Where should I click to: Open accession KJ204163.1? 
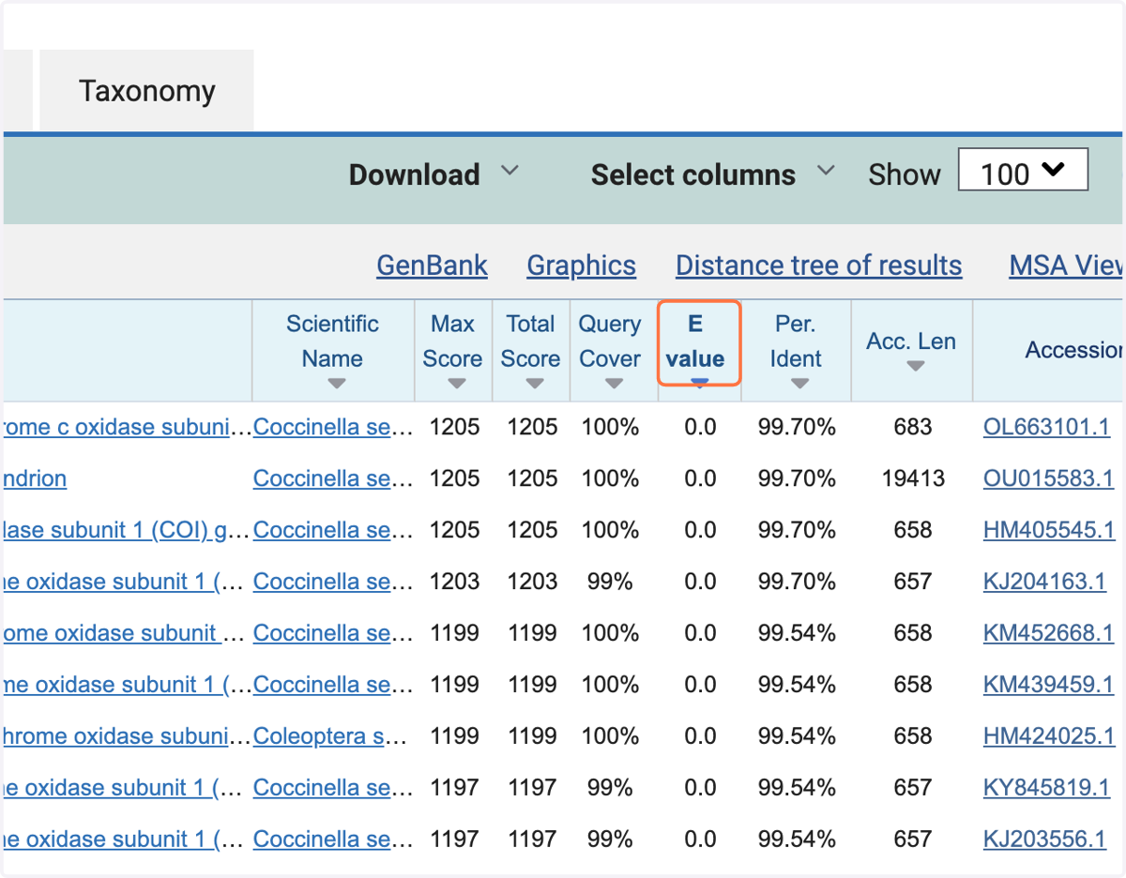1044,582
